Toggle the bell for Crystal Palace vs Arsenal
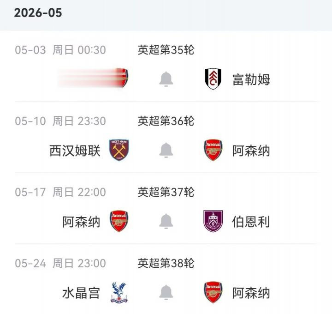332x314 pixels. pyautogui.click(x=166, y=293)
